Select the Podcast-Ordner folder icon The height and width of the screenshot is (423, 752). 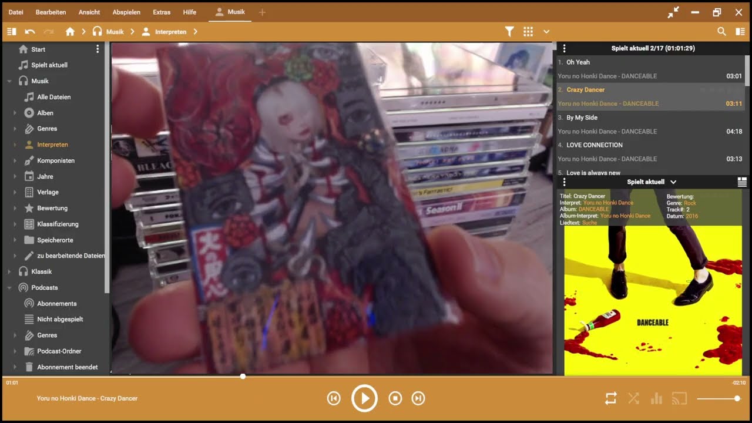pyautogui.click(x=29, y=351)
